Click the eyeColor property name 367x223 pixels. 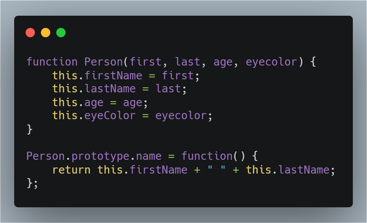pyautogui.click(x=110, y=116)
